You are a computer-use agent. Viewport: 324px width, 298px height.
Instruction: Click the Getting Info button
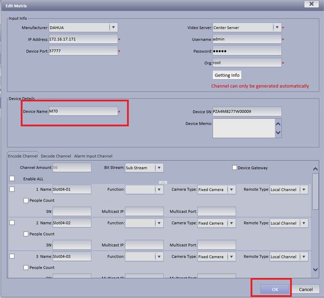point(227,75)
